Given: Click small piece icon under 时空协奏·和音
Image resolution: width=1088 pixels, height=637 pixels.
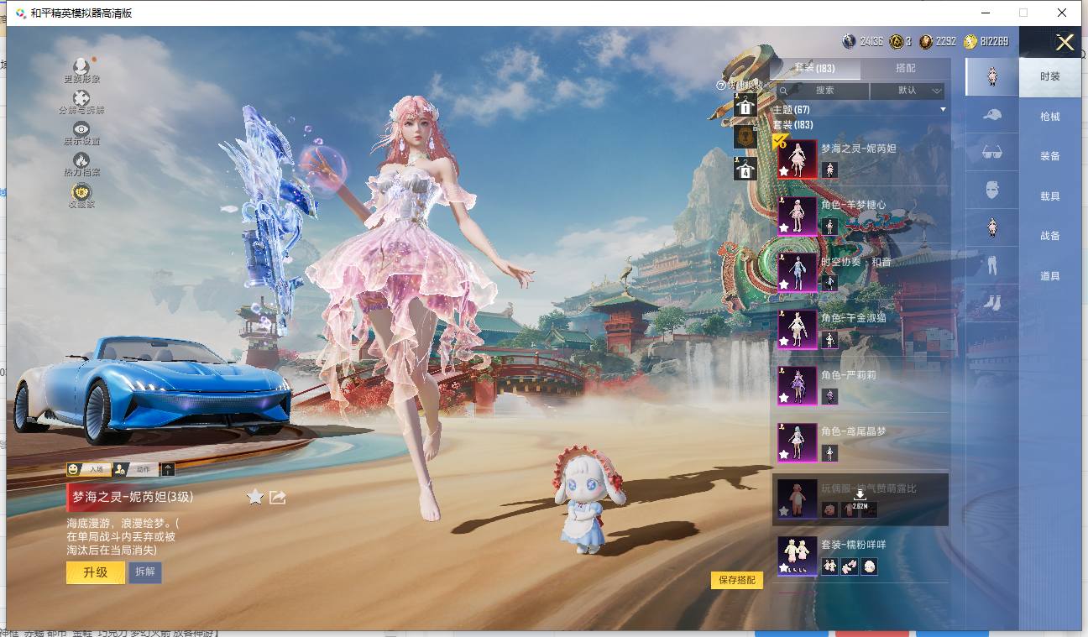Looking at the screenshot, I should click(829, 283).
